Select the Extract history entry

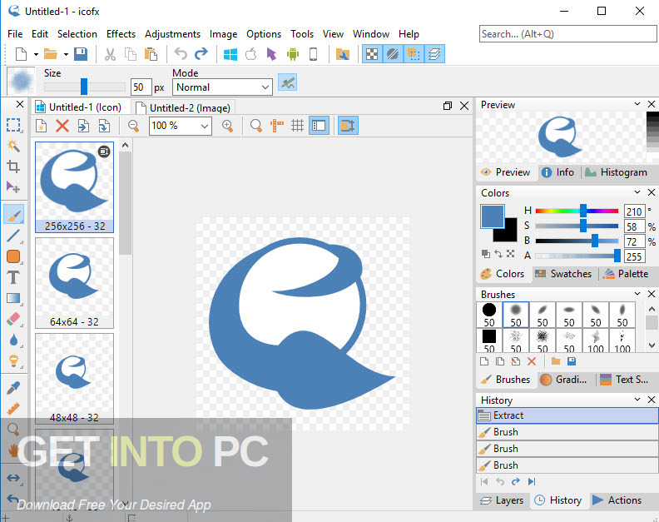tap(567, 415)
